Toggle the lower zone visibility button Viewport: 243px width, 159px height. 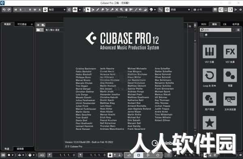coord(226,10)
